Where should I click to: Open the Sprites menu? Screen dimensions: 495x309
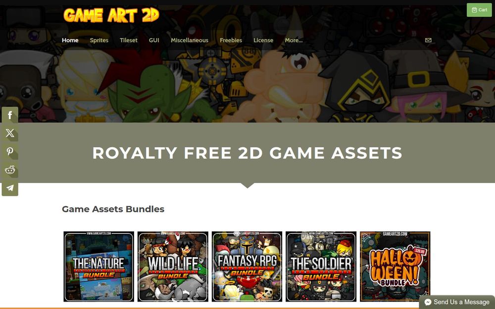(x=99, y=40)
